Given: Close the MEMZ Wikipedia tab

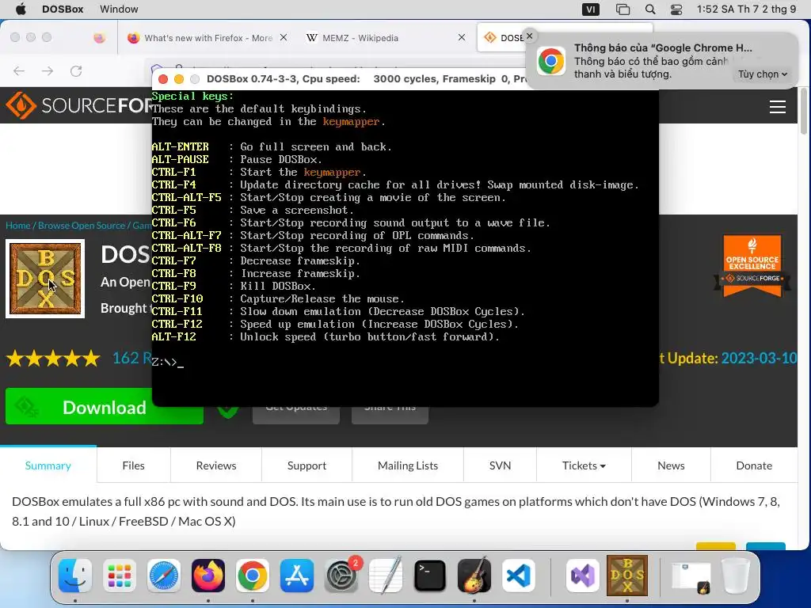Looking at the screenshot, I should point(462,37).
